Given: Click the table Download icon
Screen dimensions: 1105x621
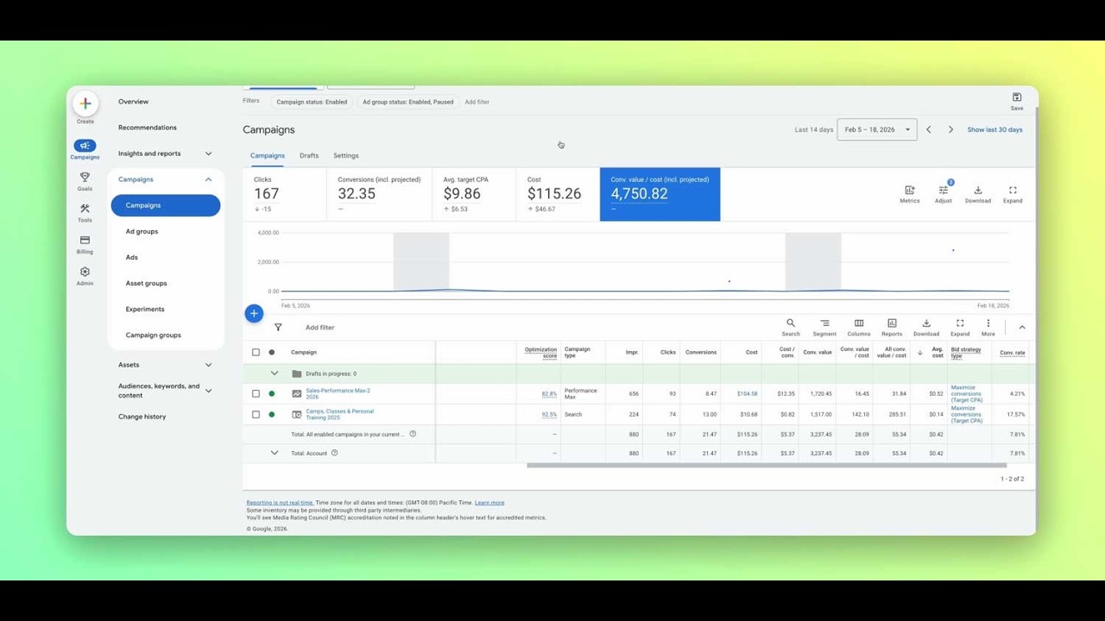Looking at the screenshot, I should [926, 323].
